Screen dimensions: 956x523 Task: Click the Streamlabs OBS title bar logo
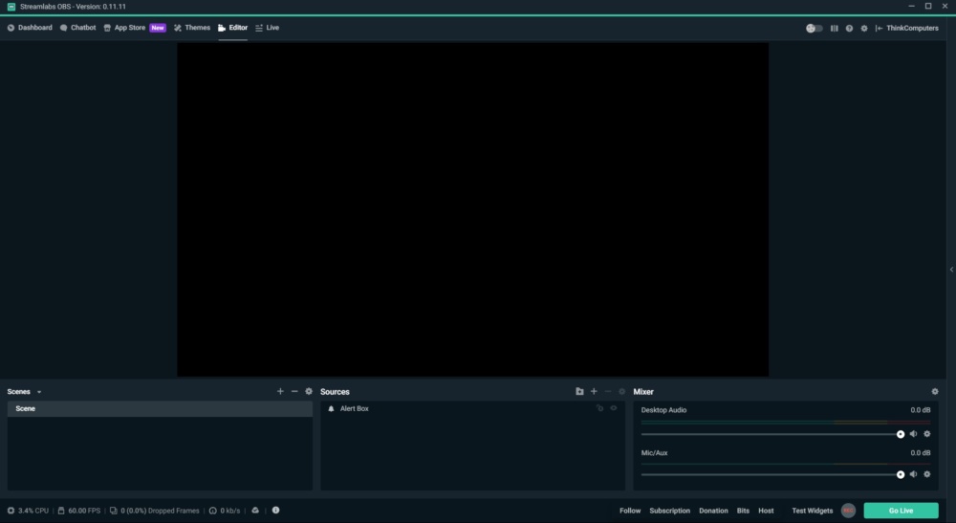[11, 7]
